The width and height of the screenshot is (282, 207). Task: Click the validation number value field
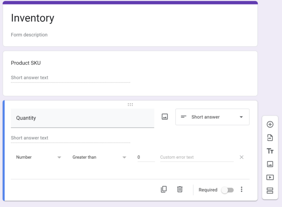point(145,157)
